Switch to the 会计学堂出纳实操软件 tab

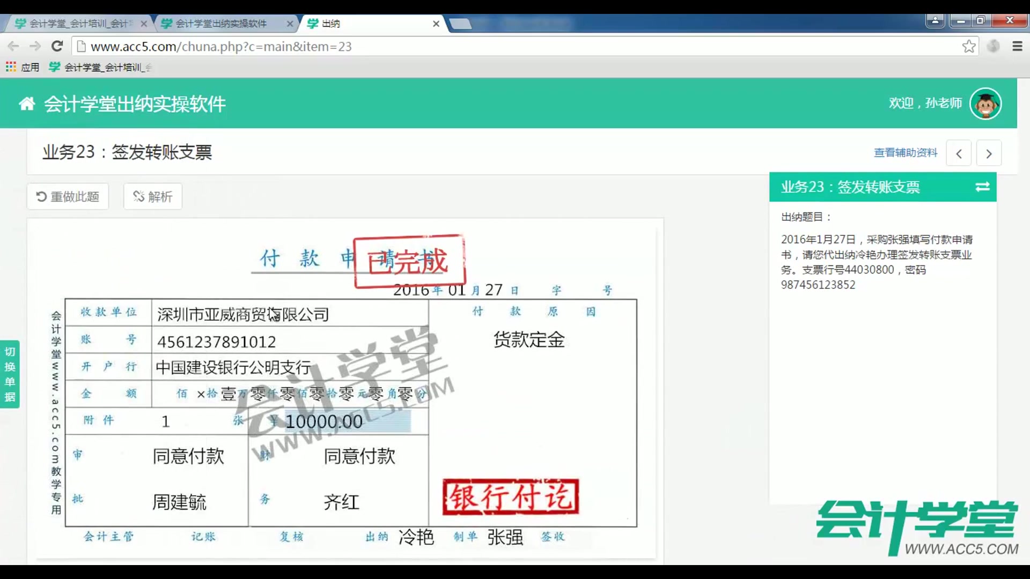(220, 24)
